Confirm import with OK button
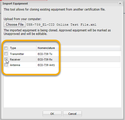The width and height of the screenshot is (125, 120). [52, 114]
